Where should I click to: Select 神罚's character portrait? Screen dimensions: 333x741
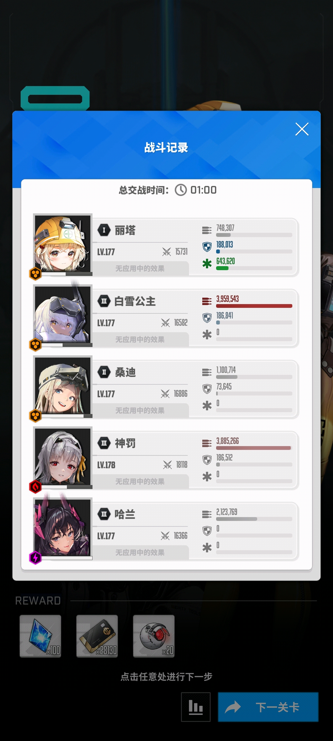pyautogui.click(x=63, y=456)
